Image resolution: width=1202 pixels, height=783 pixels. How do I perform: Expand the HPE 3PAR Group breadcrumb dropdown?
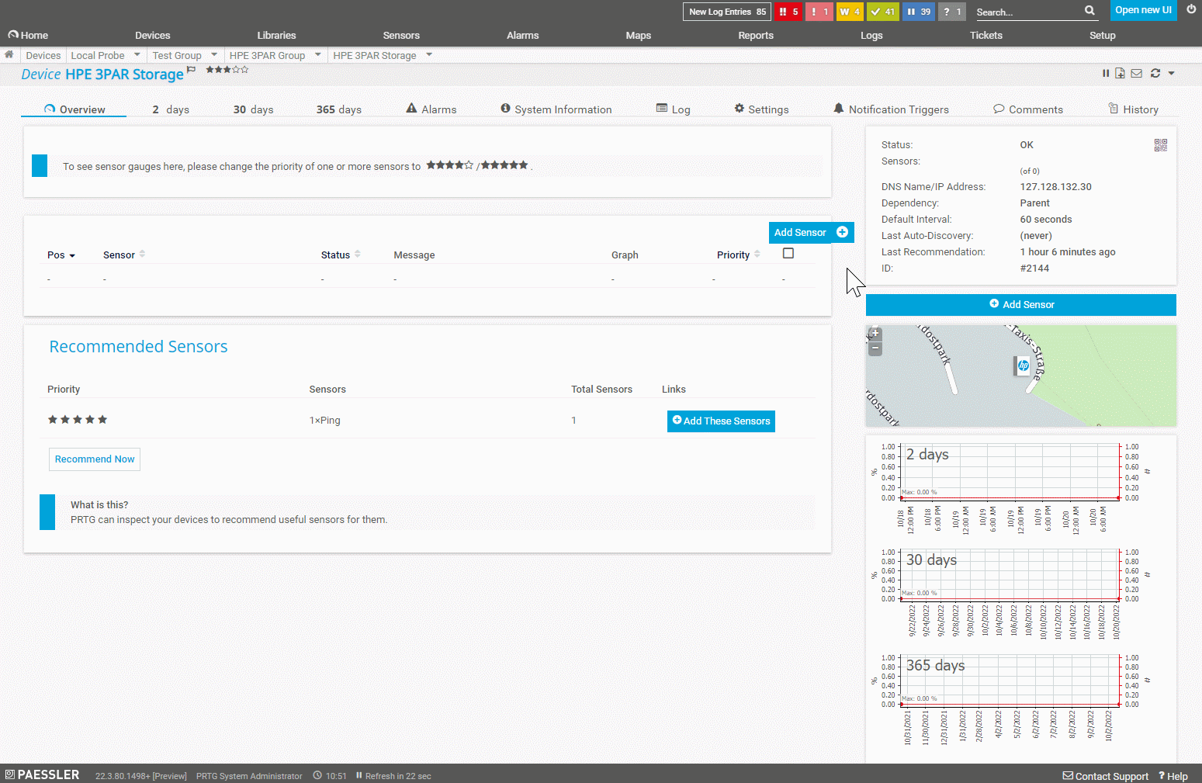coord(318,55)
